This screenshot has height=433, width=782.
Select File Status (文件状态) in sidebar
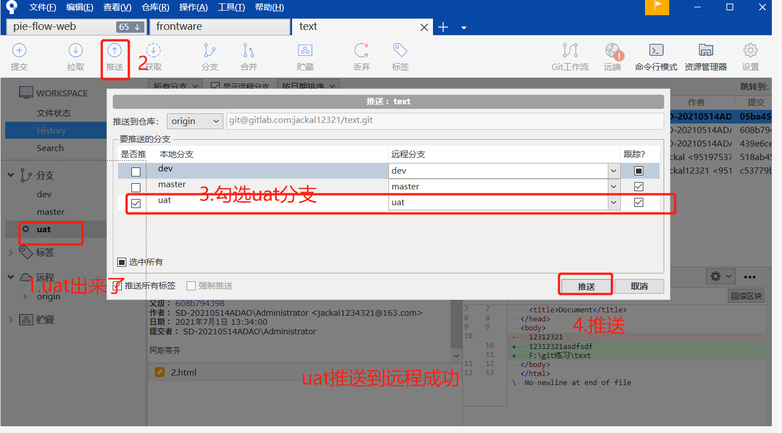54,113
